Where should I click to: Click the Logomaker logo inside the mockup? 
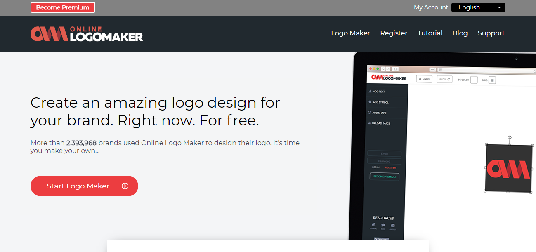(x=389, y=78)
